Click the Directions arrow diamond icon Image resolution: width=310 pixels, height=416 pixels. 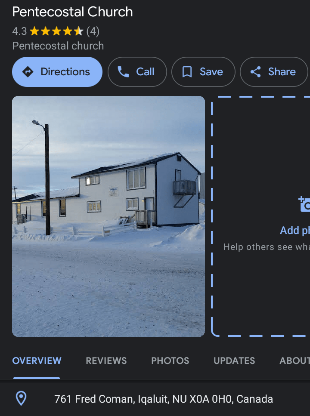(x=28, y=72)
